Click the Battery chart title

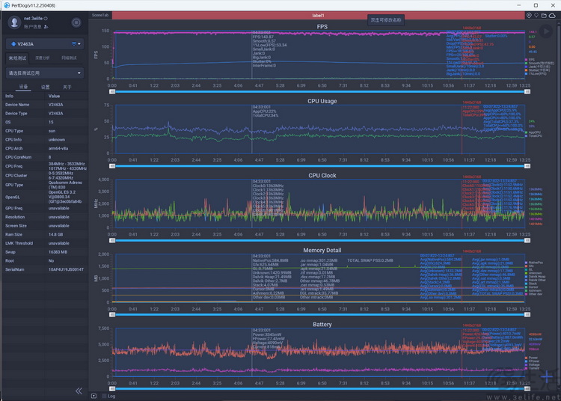tap(322, 325)
